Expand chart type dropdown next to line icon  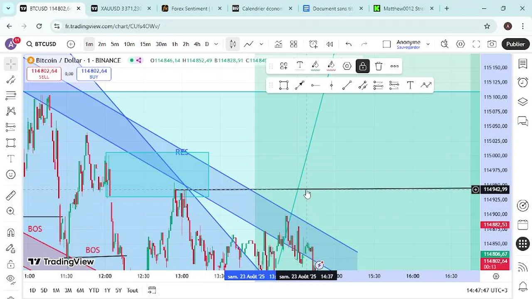[x=261, y=44]
